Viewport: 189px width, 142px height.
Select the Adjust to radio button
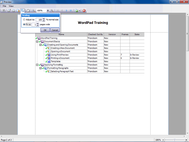(x=24, y=20)
